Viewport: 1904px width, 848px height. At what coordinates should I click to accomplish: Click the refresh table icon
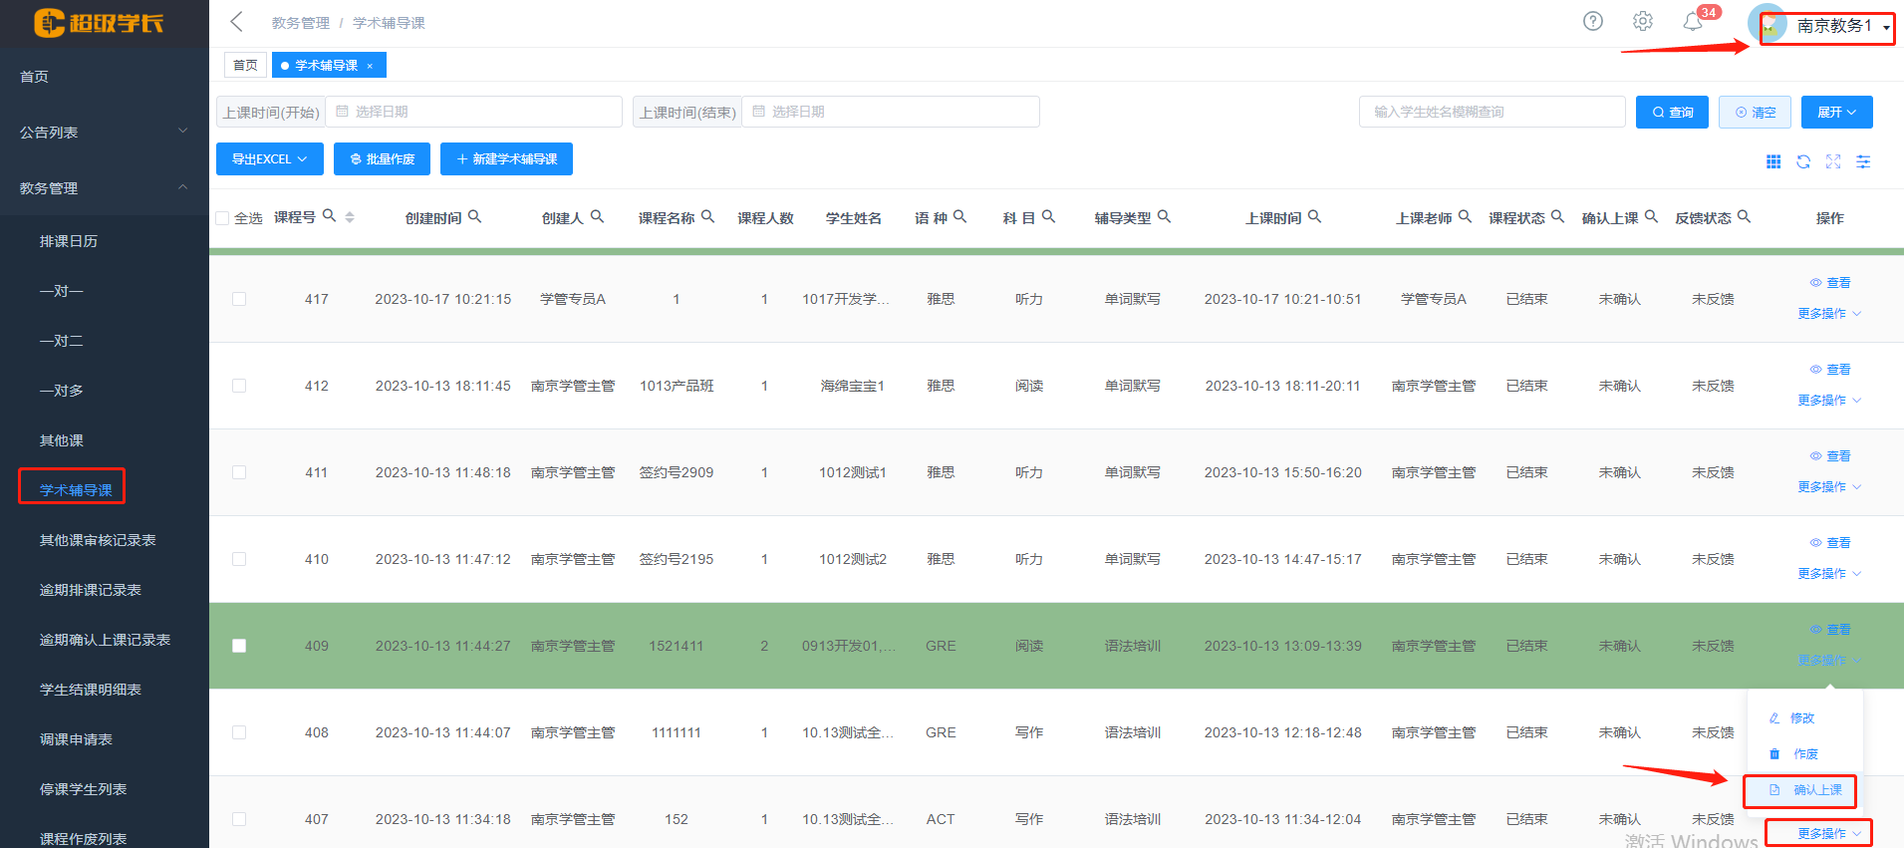(x=1803, y=161)
